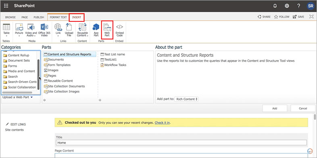The width and height of the screenshot is (317, 158).
Task: Select the Social Collaboration category
Action: click(x=19, y=87)
